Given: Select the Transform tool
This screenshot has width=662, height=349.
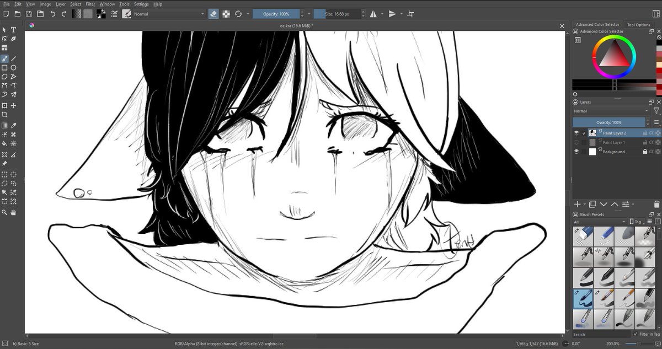Looking at the screenshot, I should (x=4, y=105).
